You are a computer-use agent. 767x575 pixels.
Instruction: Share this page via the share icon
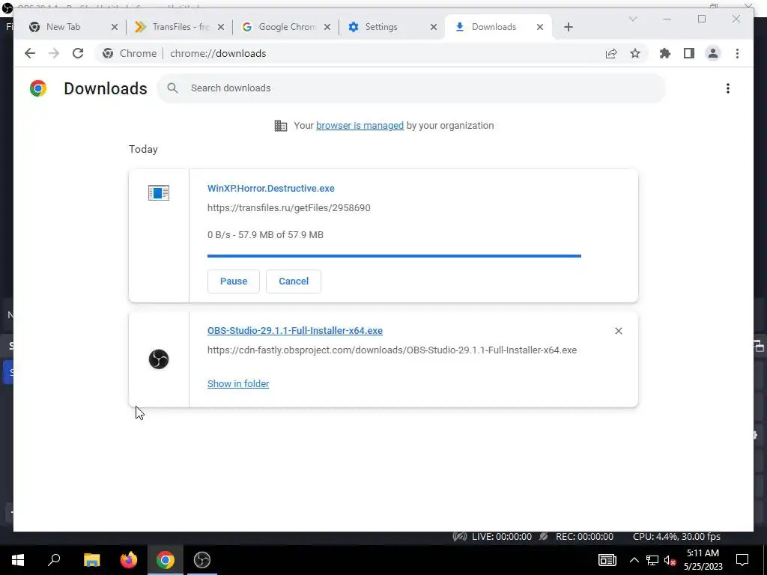point(611,53)
